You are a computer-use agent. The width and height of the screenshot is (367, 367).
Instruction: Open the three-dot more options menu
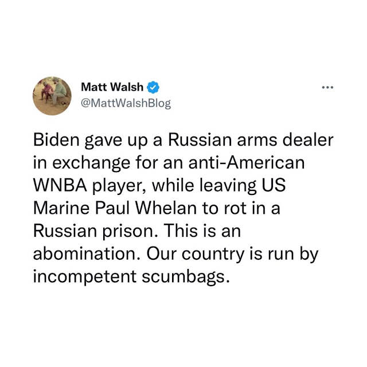pos(327,88)
